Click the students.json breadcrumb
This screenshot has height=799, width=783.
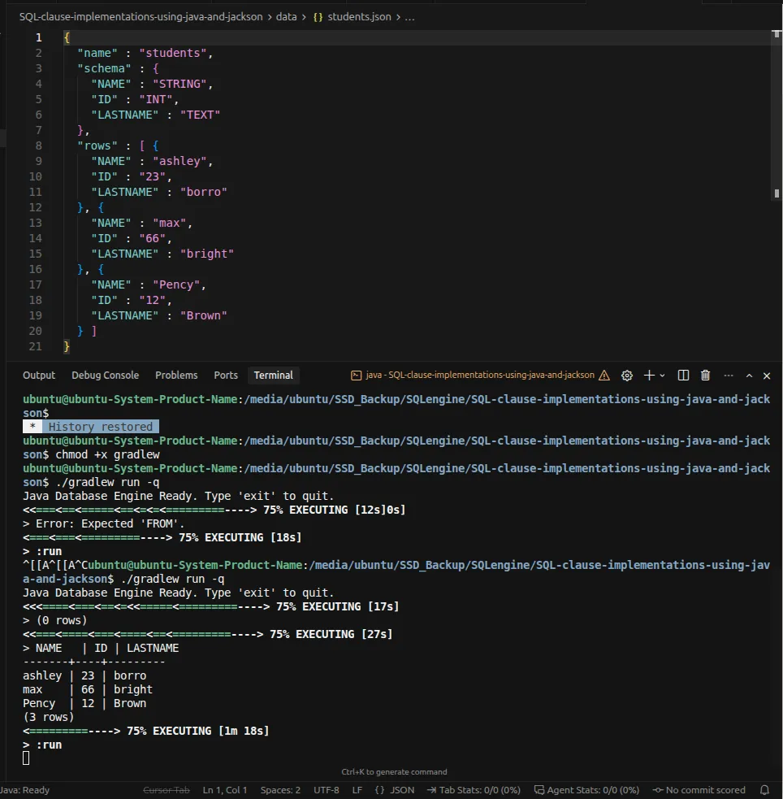359,17
